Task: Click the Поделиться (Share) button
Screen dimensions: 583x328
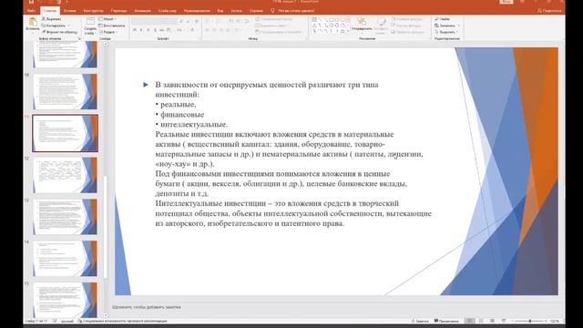Action: 549,11
